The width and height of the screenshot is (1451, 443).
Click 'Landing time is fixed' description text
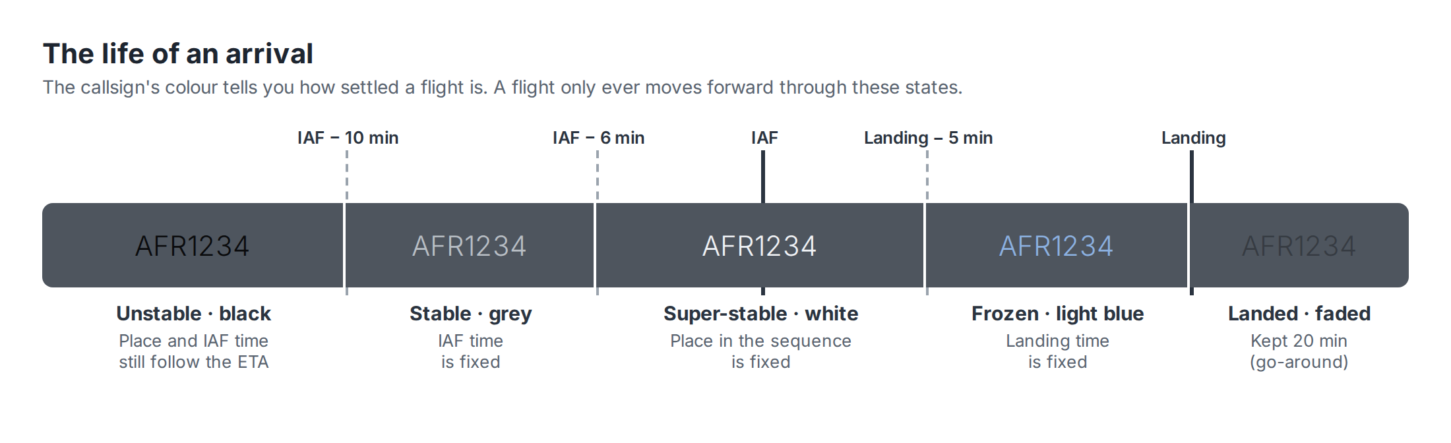(x=1057, y=351)
